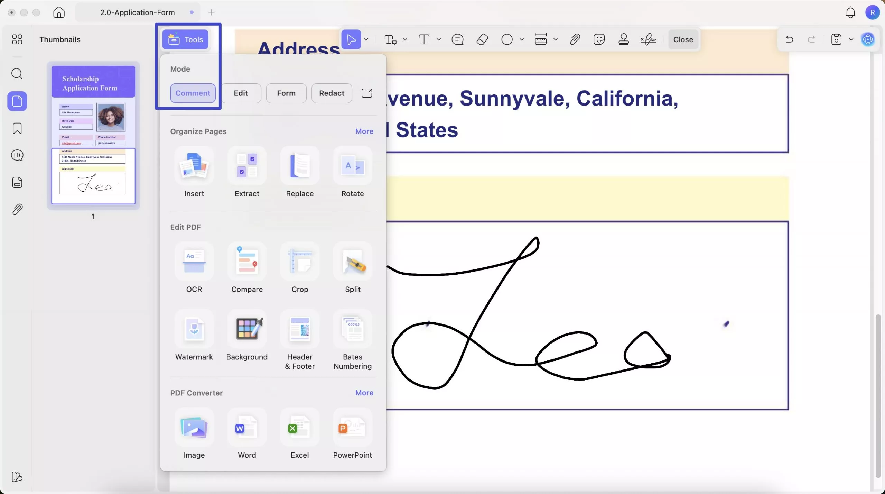885x494 pixels.
Task: Choose the Extract pages tool
Action: point(247,173)
